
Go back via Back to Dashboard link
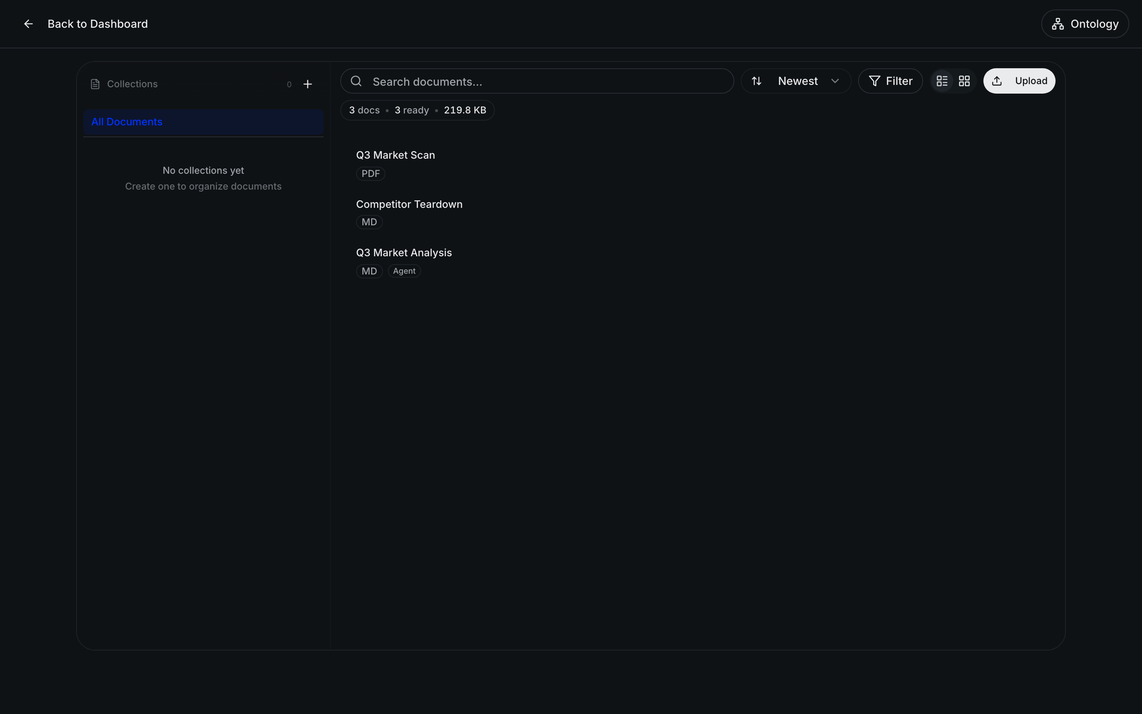point(97,24)
